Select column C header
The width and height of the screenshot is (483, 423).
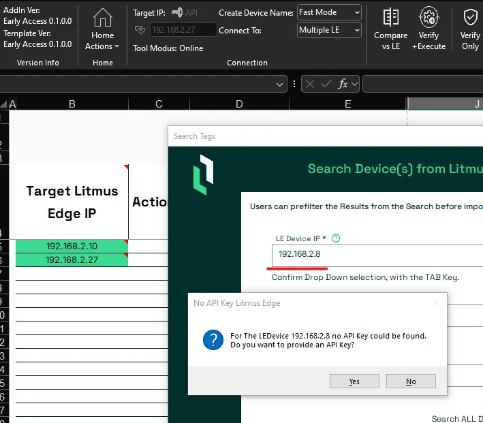pos(159,104)
